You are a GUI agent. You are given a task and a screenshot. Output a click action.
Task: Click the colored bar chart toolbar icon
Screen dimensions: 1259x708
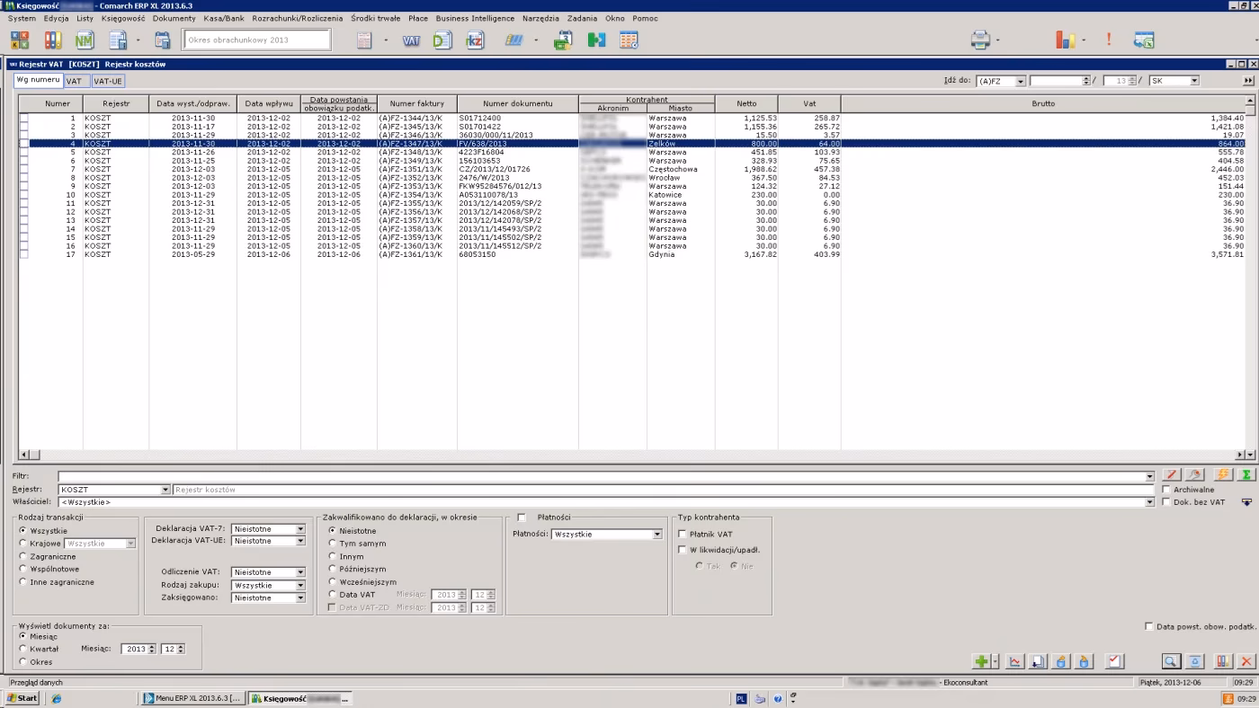[x=1066, y=40]
